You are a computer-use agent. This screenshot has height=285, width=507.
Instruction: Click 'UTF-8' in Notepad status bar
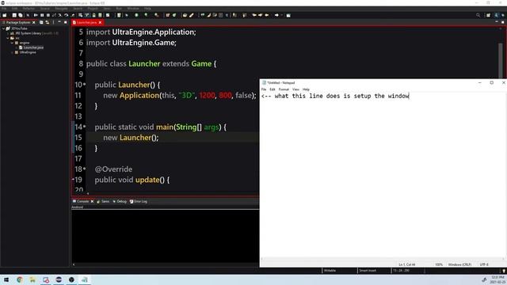coord(484,264)
